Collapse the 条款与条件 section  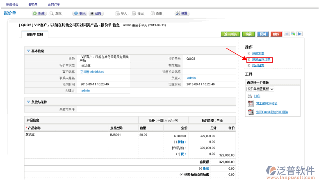28,102
